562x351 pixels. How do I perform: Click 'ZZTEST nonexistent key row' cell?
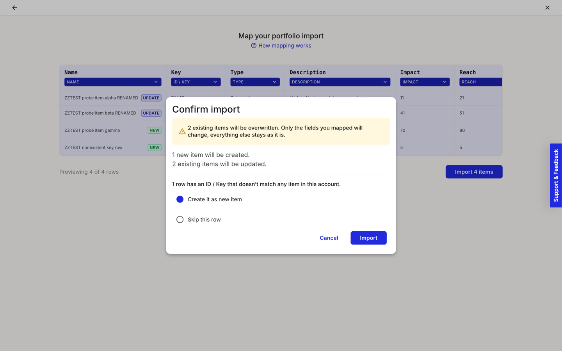(x=93, y=147)
